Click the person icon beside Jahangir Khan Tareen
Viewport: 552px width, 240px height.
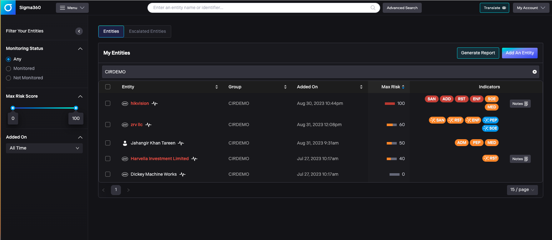125,143
